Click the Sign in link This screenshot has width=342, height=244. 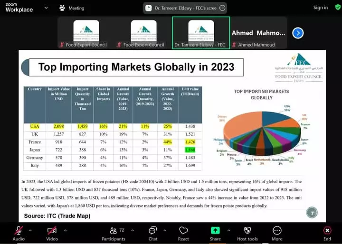321,8
